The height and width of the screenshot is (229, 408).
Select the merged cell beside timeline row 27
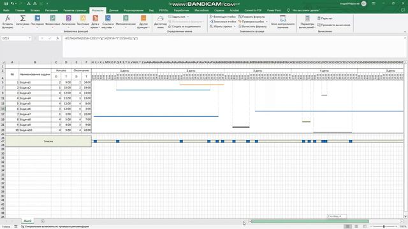point(48,141)
